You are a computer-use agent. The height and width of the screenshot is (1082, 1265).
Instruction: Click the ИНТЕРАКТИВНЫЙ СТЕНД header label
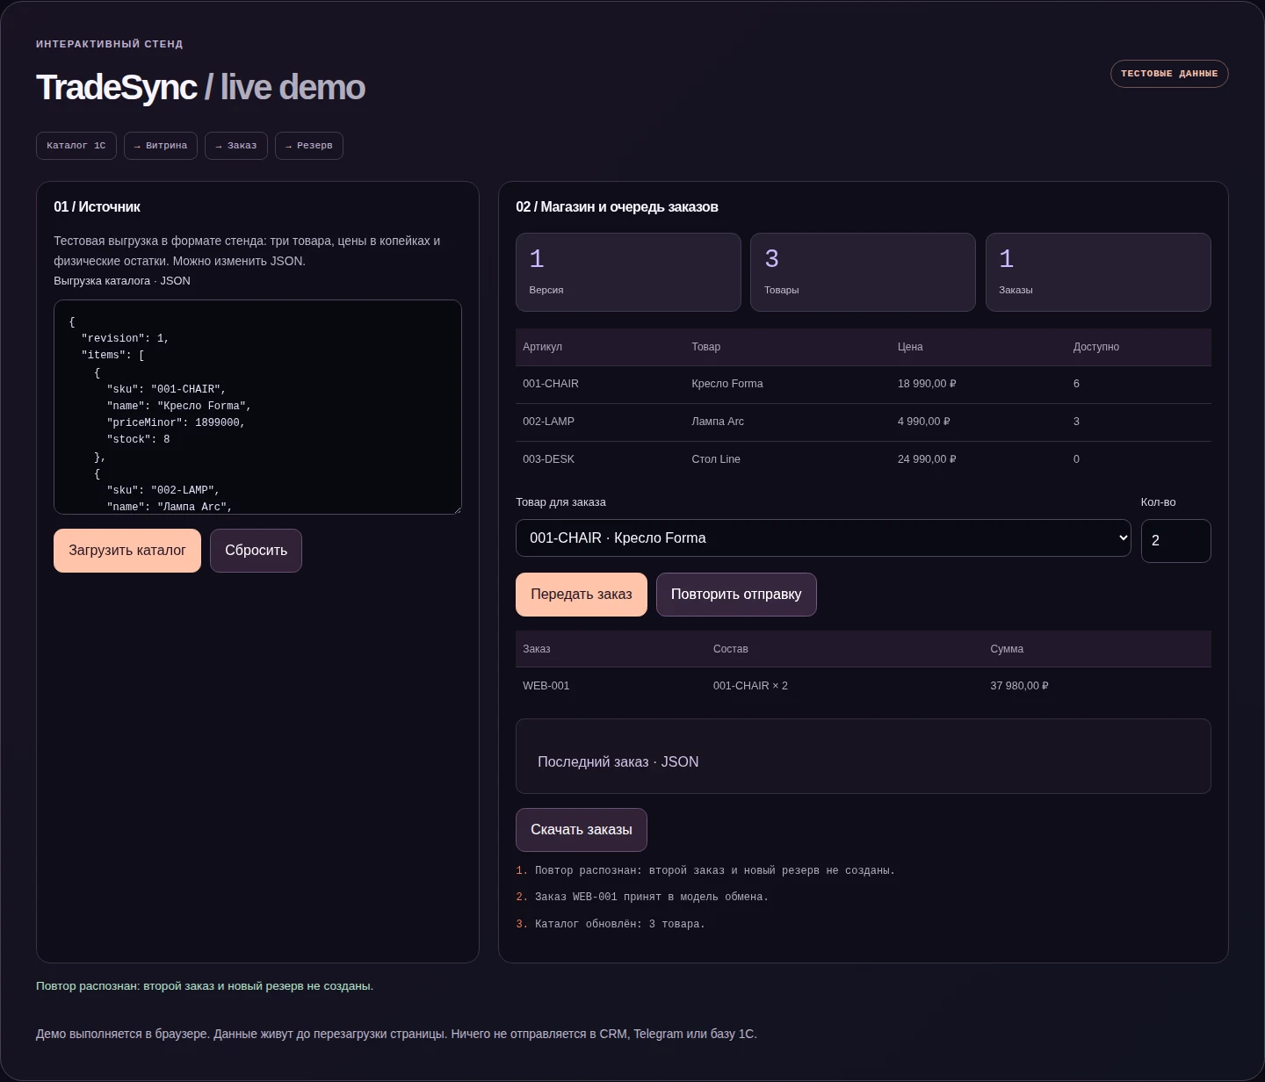[110, 44]
